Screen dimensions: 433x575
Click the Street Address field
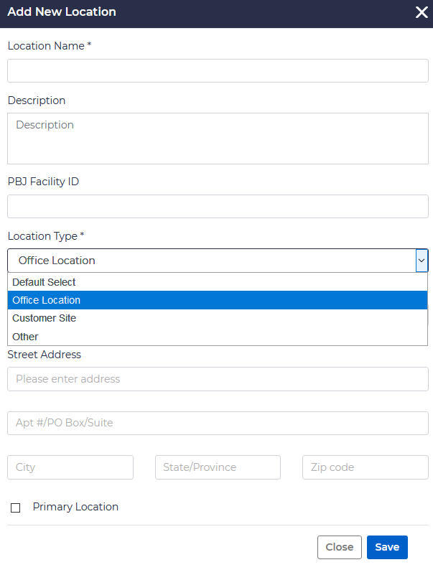[215, 379]
